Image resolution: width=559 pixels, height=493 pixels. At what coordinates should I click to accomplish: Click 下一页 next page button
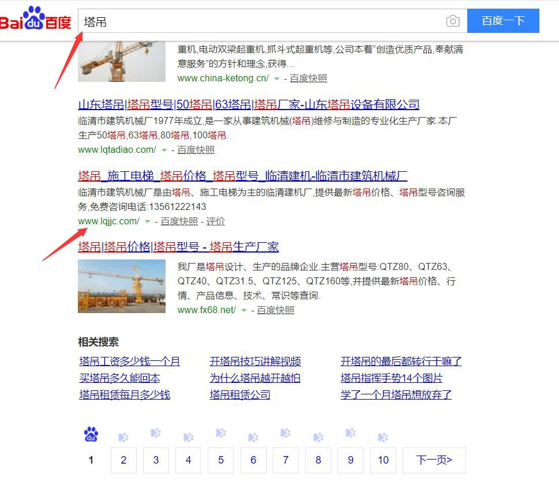(434, 460)
